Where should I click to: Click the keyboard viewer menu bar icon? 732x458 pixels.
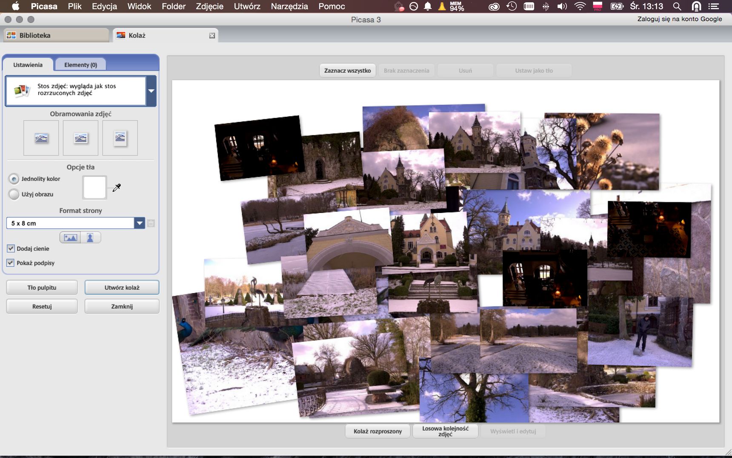tap(529, 6)
